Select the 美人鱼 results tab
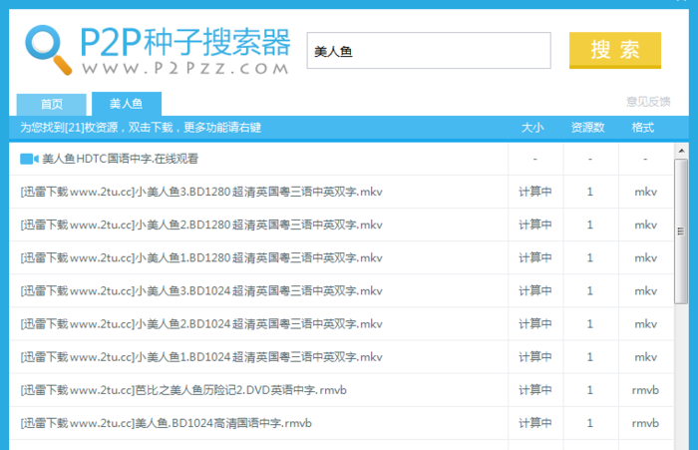This screenshot has width=698, height=450. (x=127, y=104)
